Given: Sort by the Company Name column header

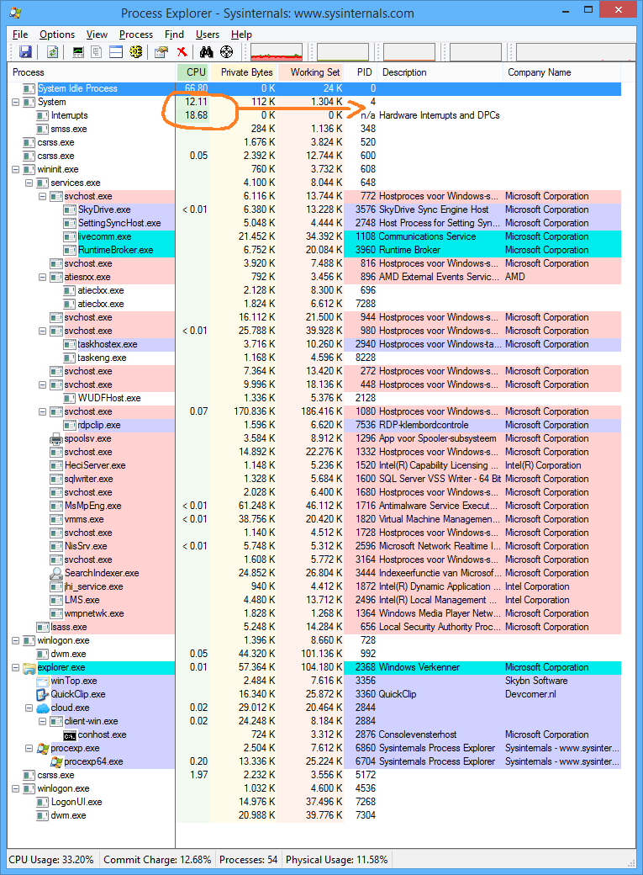Looking at the screenshot, I should 562,72.
